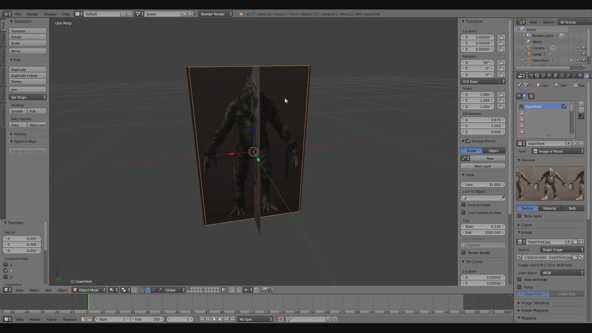Move texture slot down with arrow button

pyautogui.click(x=581, y=110)
